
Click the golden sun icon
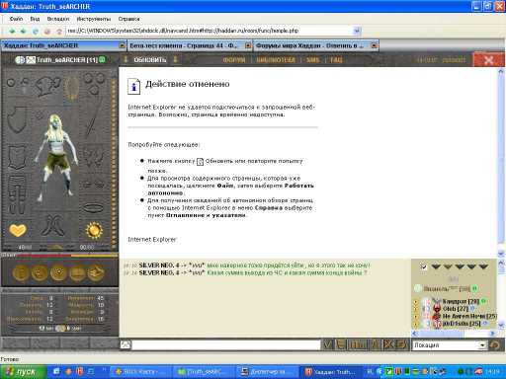pos(94,230)
